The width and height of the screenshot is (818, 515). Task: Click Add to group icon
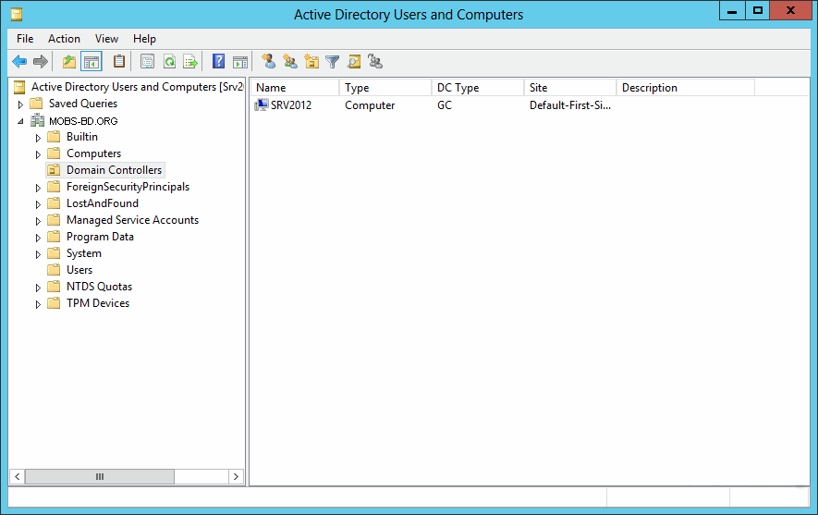[375, 62]
